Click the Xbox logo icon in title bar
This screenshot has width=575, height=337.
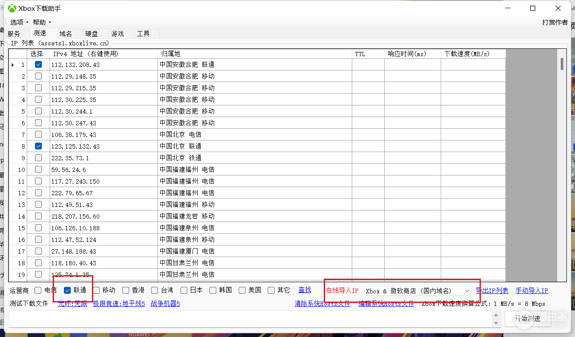click(12, 8)
